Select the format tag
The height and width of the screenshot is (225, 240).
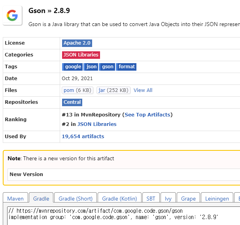point(126,67)
